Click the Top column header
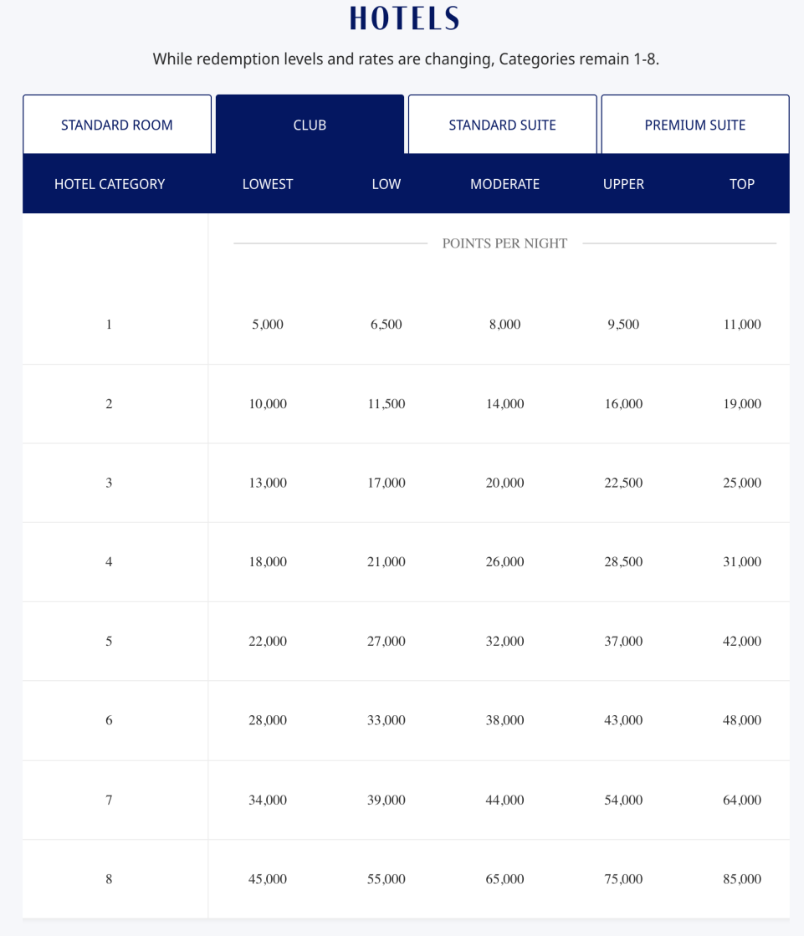Image resolution: width=804 pixels, height=936 pixels. [741, 184]
